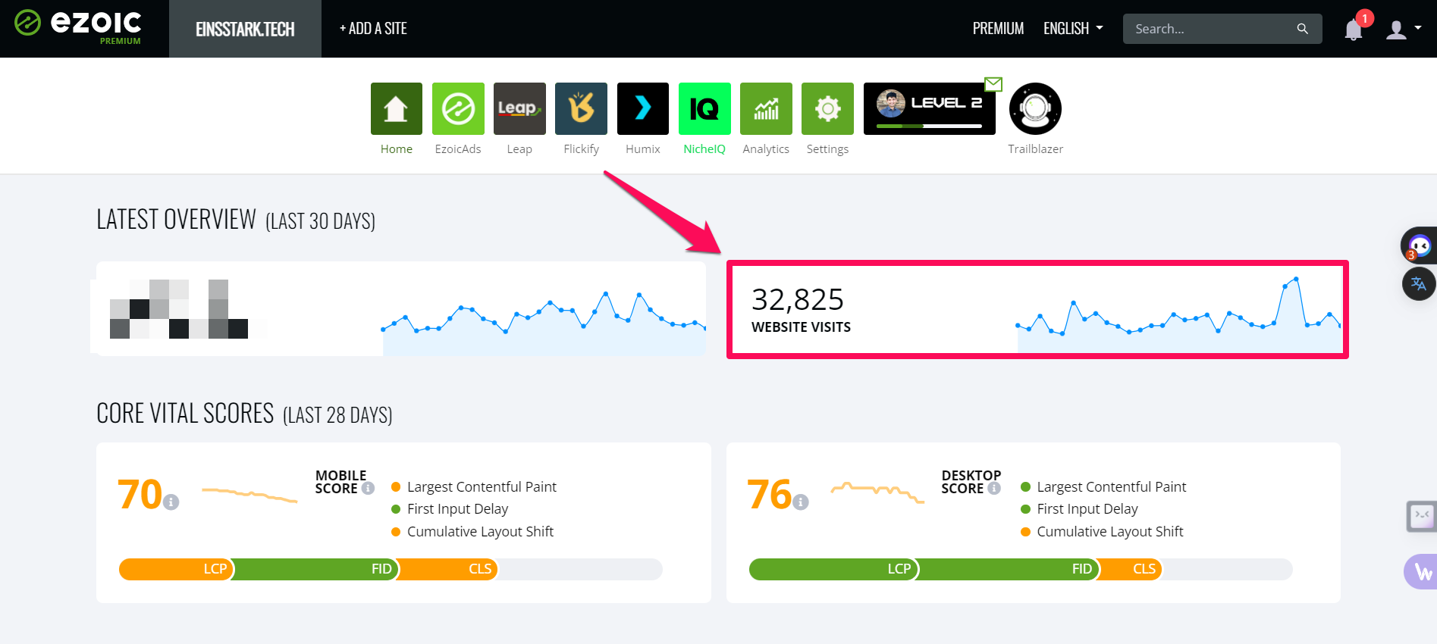Click mobile Largest Contentful Paint label
Viewport: 1437px width, 644px height.
pyautogui.click(x=482, y=487)
